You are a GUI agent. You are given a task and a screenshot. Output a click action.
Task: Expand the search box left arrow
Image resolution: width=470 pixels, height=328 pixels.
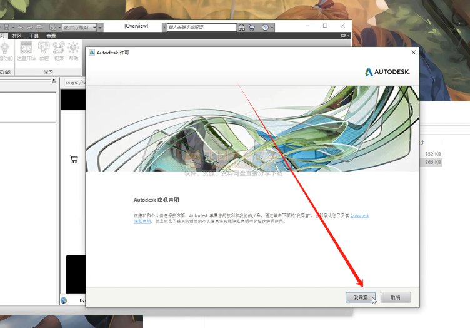pyautogui.click(x=164, y=28)
